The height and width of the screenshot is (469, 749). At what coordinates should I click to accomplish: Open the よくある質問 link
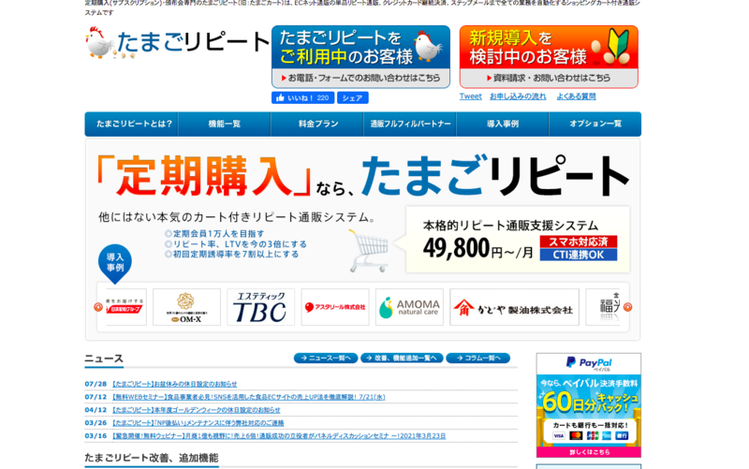point(576,96)
